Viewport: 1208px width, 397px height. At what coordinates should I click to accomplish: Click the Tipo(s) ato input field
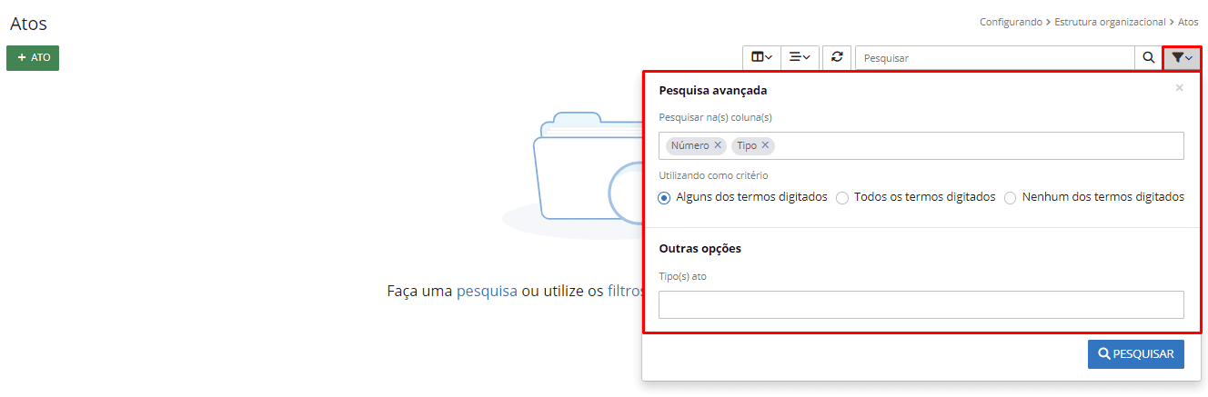pos(921,304)
